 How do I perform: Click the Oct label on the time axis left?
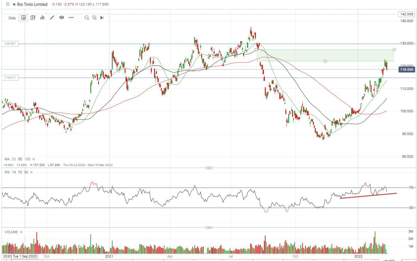click(x=46, y=256)
